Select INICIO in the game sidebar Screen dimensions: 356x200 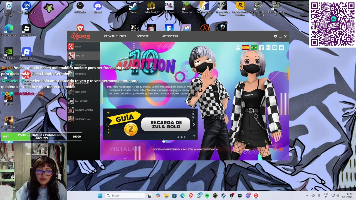click(83, 47)
